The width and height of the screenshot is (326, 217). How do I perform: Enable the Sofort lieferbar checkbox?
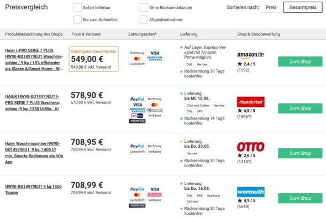coord(77,8)
